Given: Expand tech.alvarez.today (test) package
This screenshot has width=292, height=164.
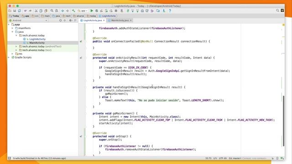Looking at the screenshot, I should (16, 50).
